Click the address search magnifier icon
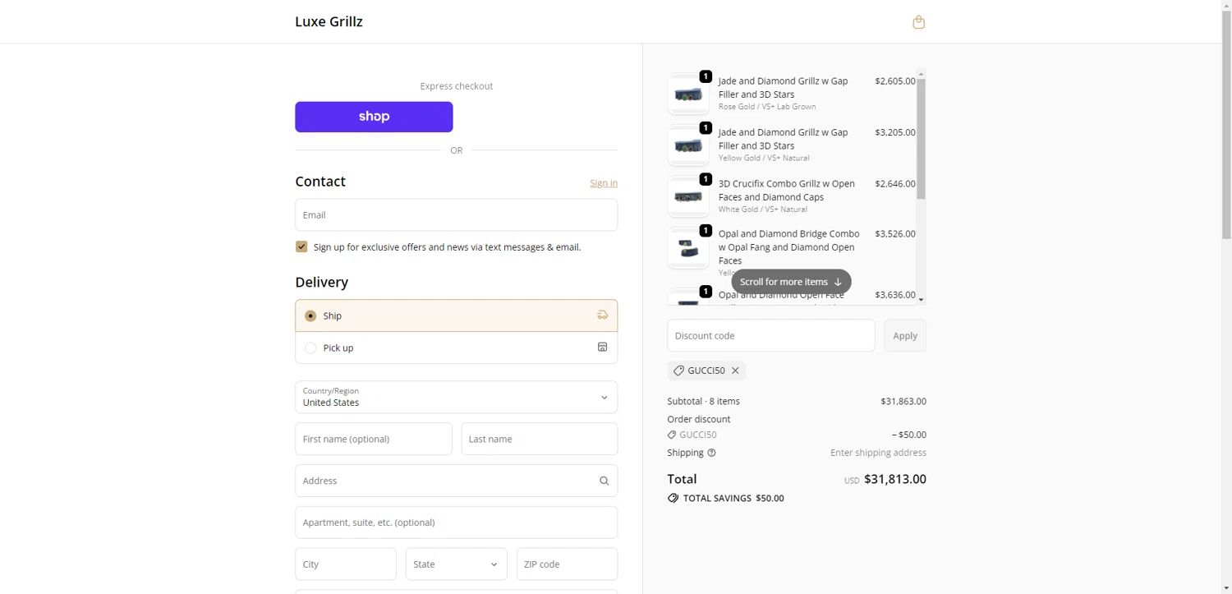The height and width of the screenshot is (594, 1232). 604,481
